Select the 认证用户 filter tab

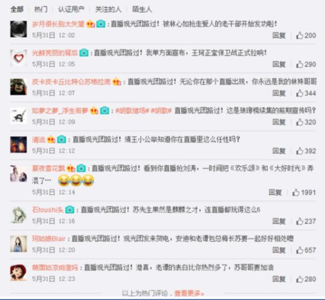[71, 9]
